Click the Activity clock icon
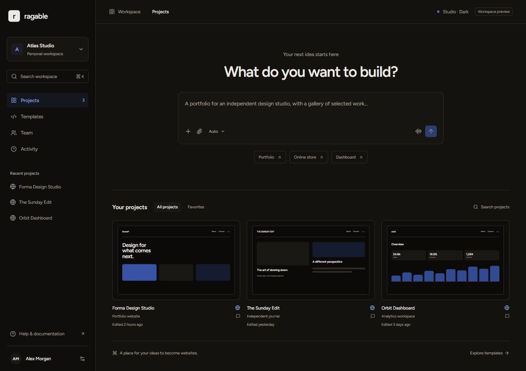Image resolution: width=526 pixels, height=371 pixels. [x=14, y=149]
